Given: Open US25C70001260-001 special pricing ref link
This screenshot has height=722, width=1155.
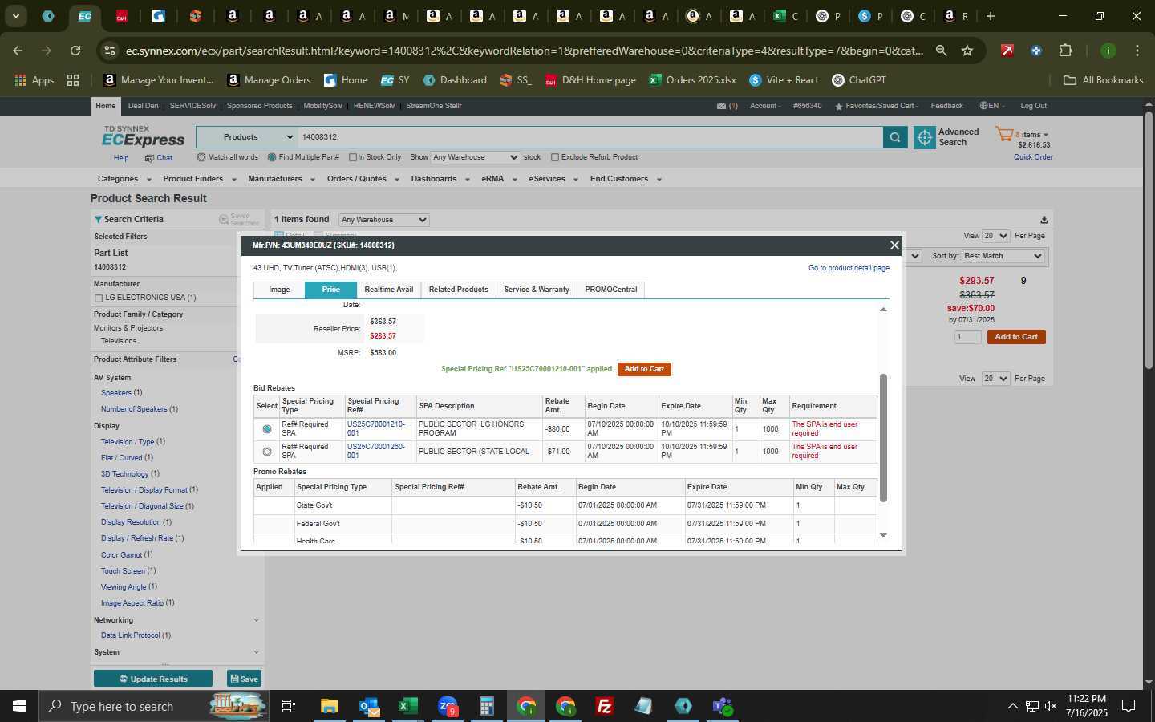Looking at the screenshot, I should point(375,451).
